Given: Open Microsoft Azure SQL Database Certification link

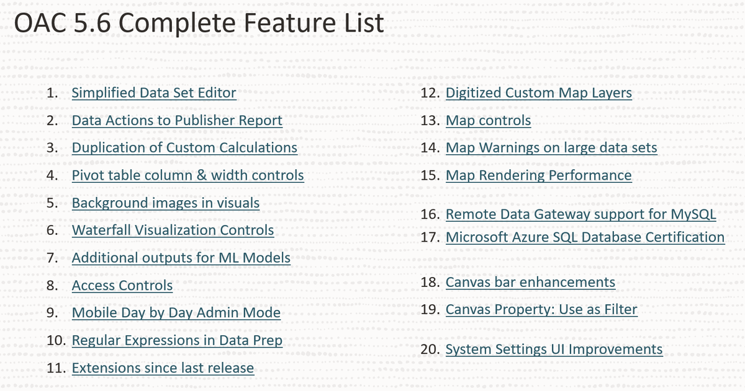Looking at the screenshot, I should (x=585, y=237).
